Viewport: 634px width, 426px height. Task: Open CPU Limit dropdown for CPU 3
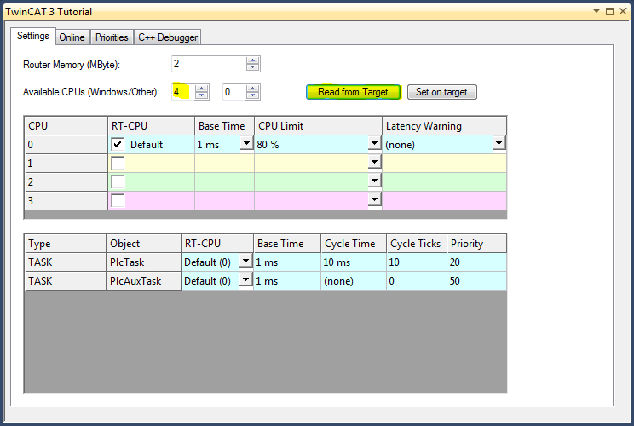374,199
